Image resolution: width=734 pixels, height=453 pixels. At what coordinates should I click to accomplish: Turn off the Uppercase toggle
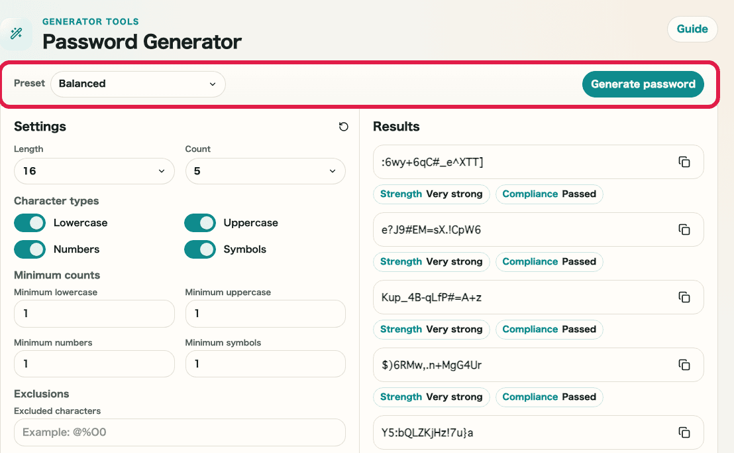point(200,223)
